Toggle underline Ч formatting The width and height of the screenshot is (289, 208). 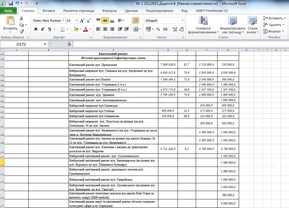click(49, 29)
